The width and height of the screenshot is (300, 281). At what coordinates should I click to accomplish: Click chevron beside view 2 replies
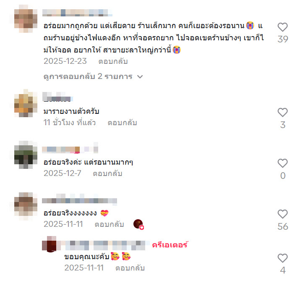pos(140,77)
